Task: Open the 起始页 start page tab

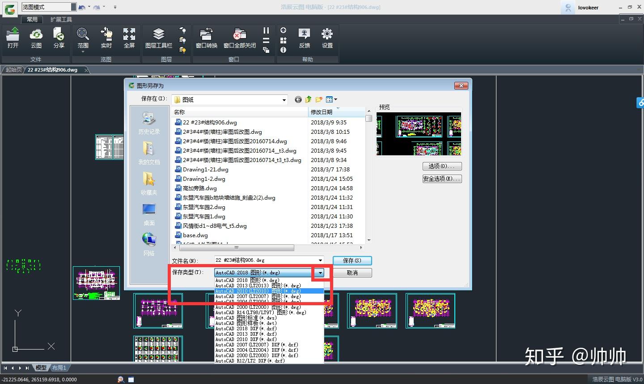Action: point(13,70)
